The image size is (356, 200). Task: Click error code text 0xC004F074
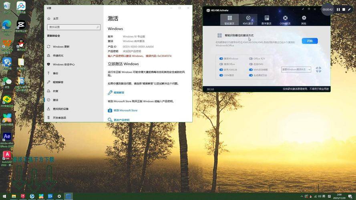[x=164, y=56]
